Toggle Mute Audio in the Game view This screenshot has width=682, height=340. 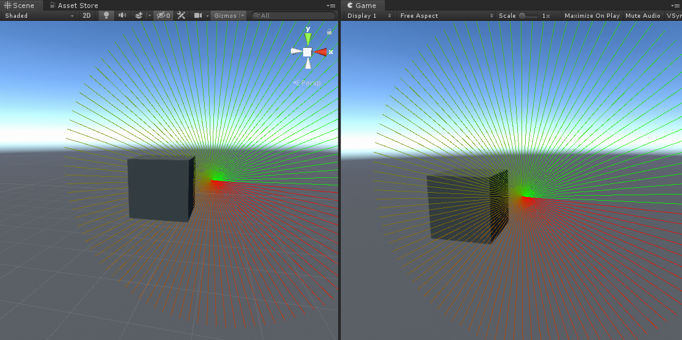(643, 15)
